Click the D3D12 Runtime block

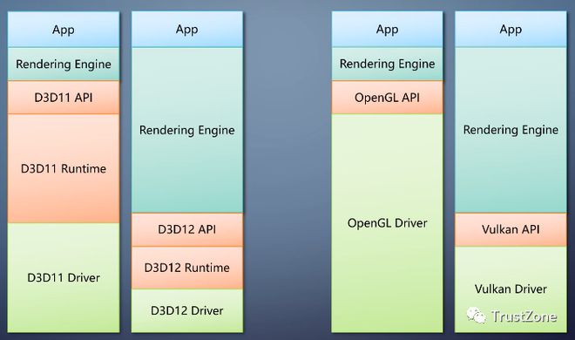pos(187,268)
